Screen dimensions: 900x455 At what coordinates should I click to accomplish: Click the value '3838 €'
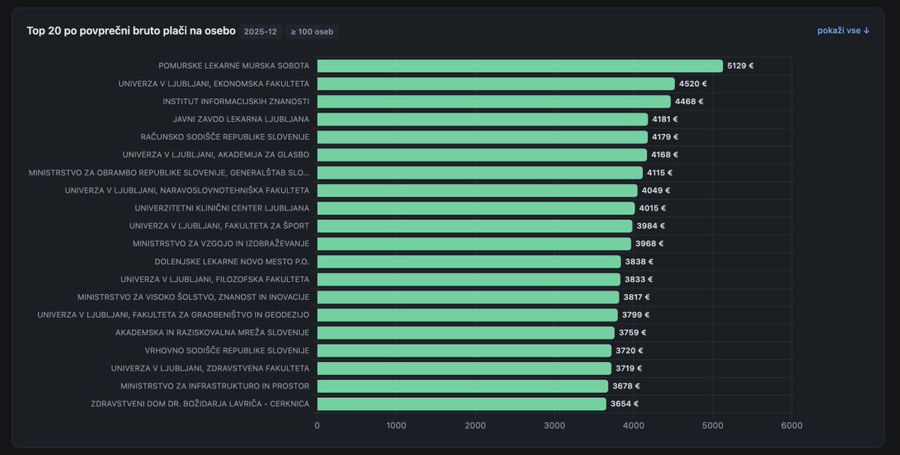coord(640,262)
